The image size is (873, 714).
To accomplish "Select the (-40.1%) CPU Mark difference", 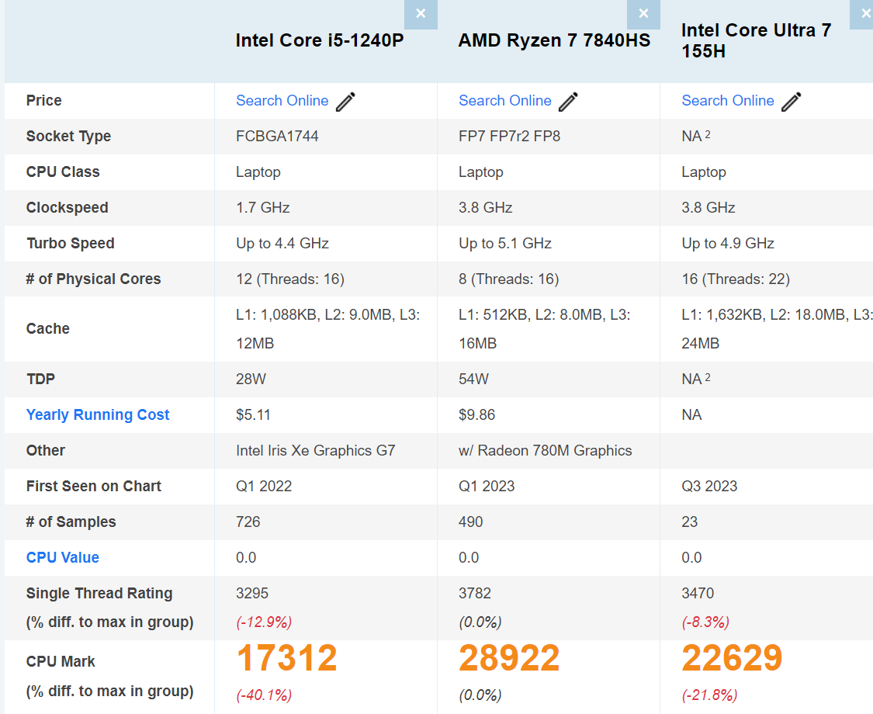I will tap(264, 695).
